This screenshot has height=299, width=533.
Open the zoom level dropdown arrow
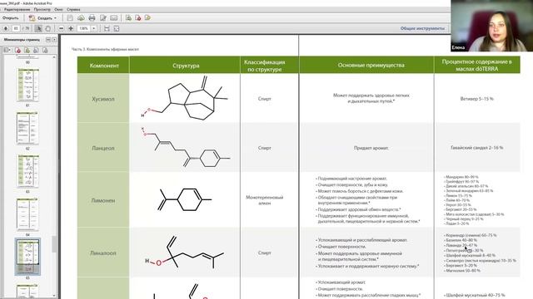(x=94, y=28)
